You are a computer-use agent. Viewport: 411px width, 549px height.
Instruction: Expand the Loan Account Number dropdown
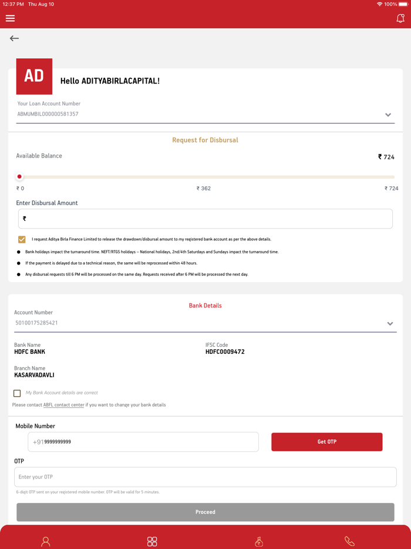point(388,115)
